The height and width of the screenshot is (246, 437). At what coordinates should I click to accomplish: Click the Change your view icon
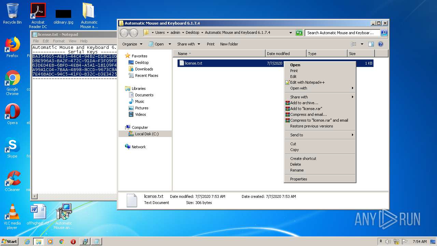354,44
